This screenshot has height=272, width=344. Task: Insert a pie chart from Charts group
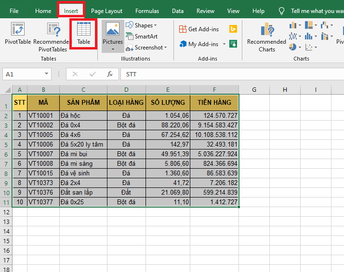coord(293,47)
